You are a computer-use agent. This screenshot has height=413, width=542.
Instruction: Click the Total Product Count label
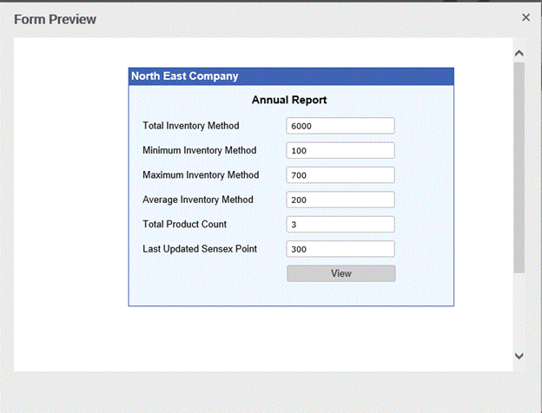pos(184,224)
